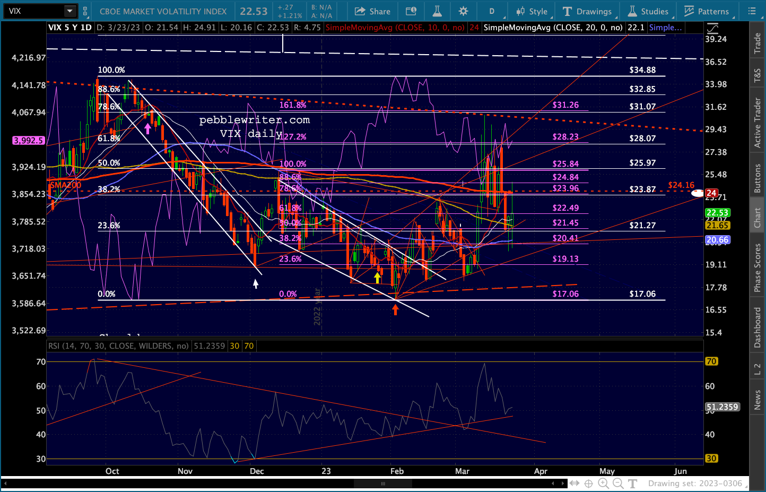The image size is (766, 492).
Task: Open the Drawing set 2023-0306 selector
Action: (695, 483)
